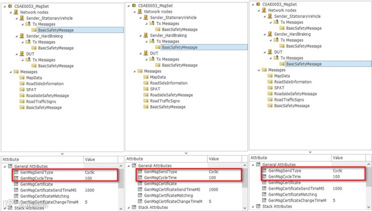Screen dimensions: 372x211
Task: Select DUT label in left pane
Action: [x=30, y=54]
